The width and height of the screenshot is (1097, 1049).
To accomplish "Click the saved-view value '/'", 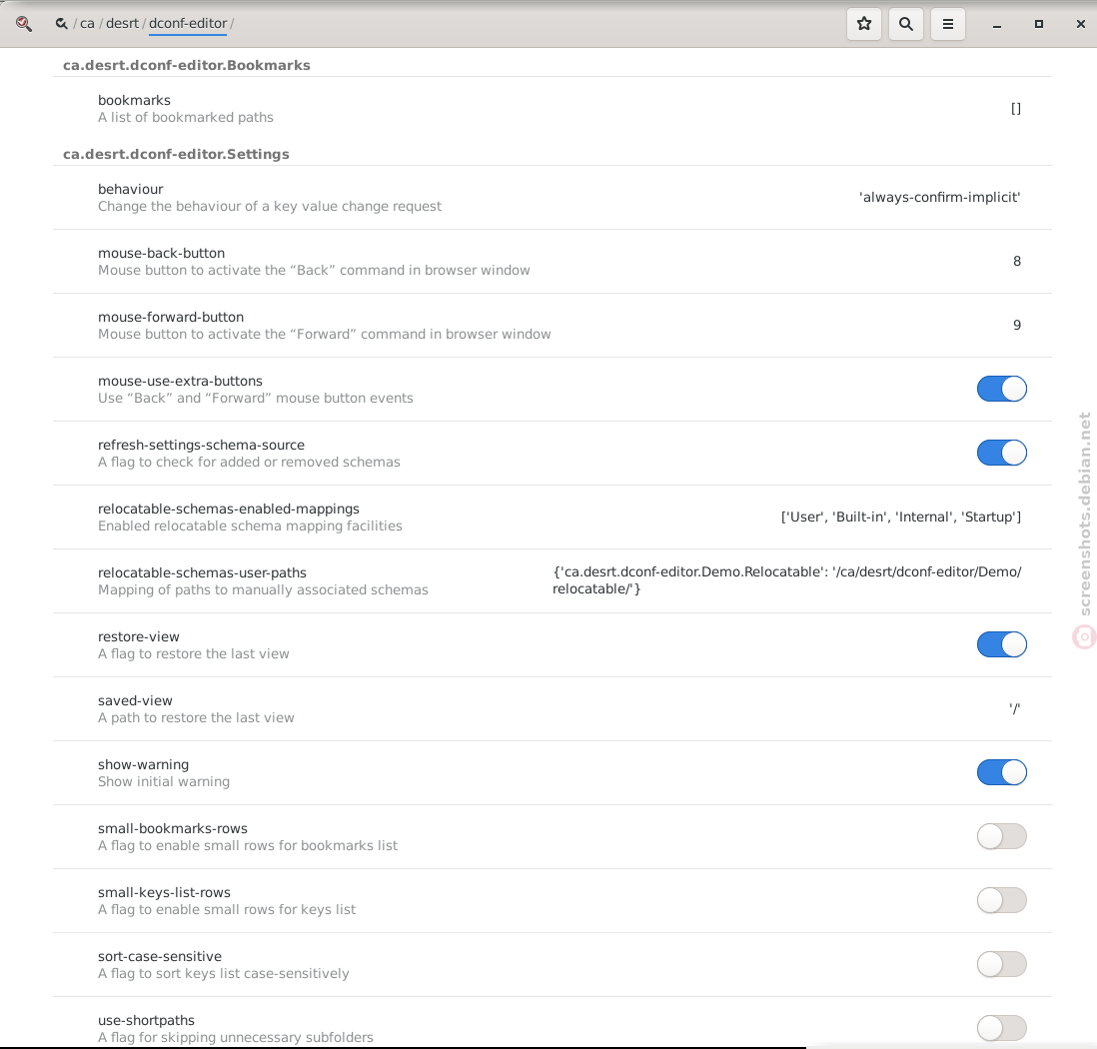I will (x=1014, y=708).
